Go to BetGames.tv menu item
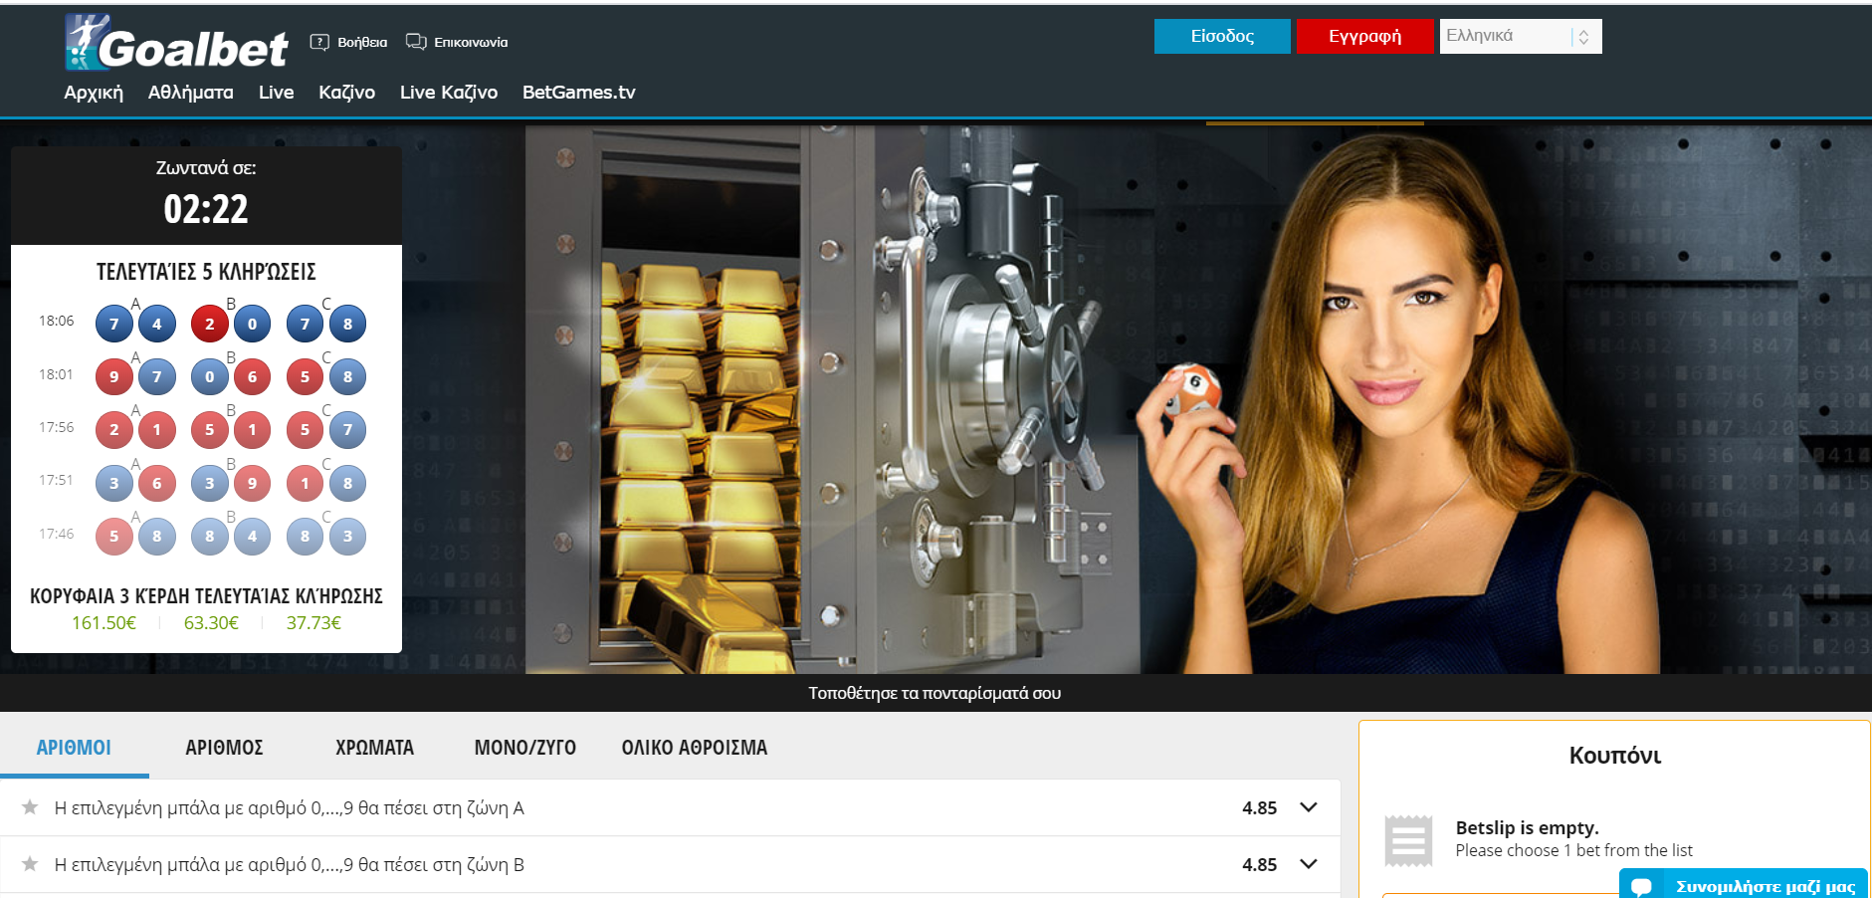This screenshot has width=1872, height=898. (x=578, y=93)
